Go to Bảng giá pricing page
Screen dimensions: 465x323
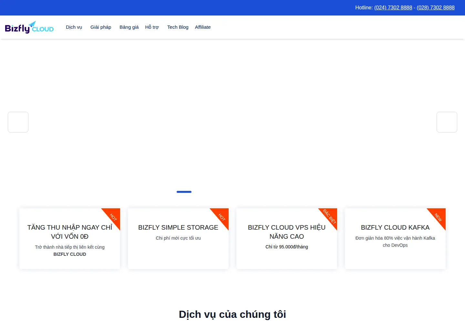point(129,27)
